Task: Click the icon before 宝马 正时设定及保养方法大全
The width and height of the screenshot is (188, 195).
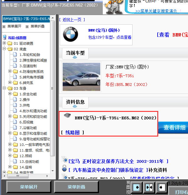Action: [x=65, y=160]
